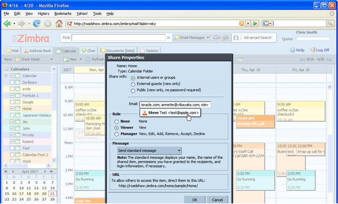This screenshot has height=204, width=338.
Task: Check the Google calendar checkbox
Action: 12,102
